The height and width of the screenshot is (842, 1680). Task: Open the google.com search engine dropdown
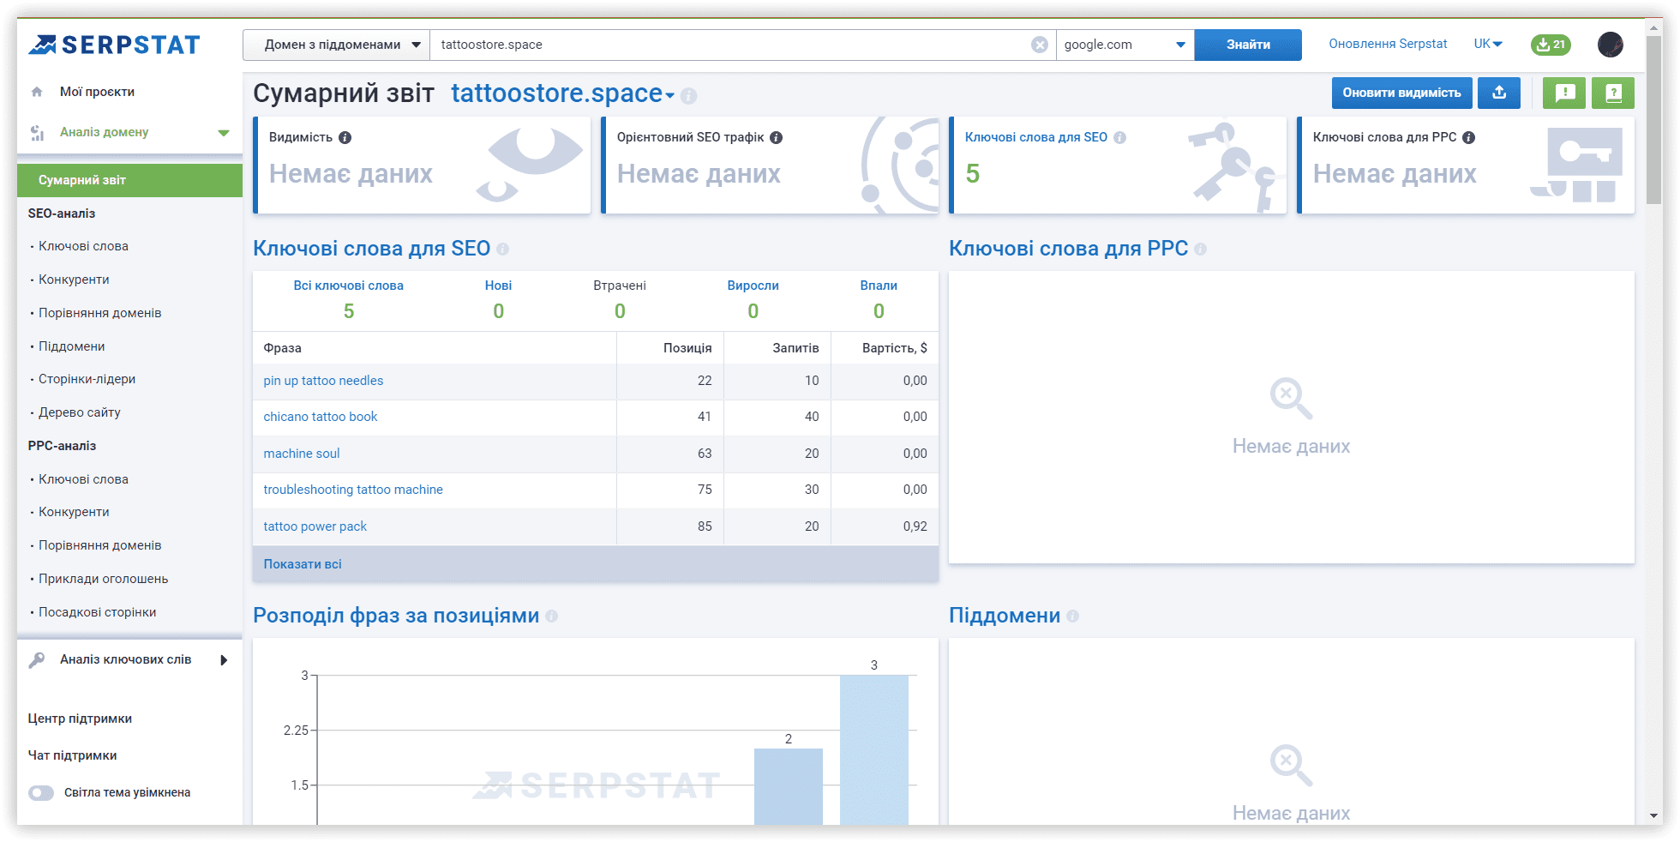(1125, 45)
